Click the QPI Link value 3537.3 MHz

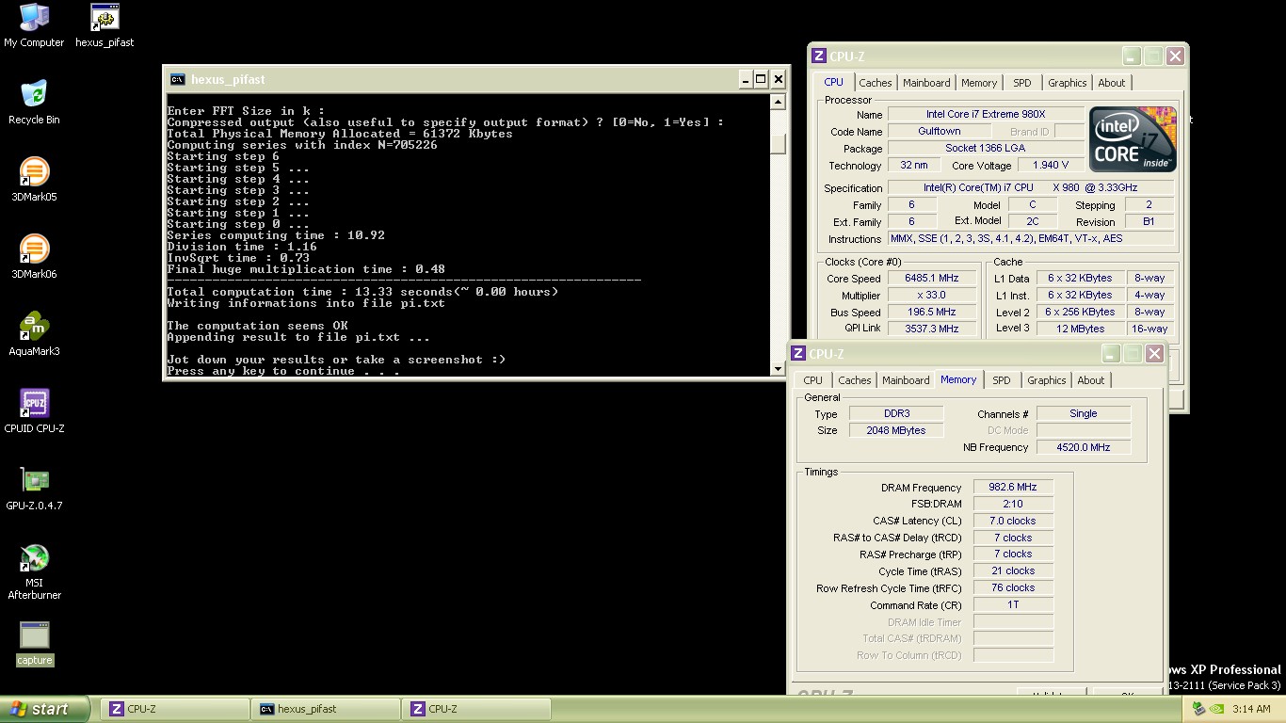[931, 329]
